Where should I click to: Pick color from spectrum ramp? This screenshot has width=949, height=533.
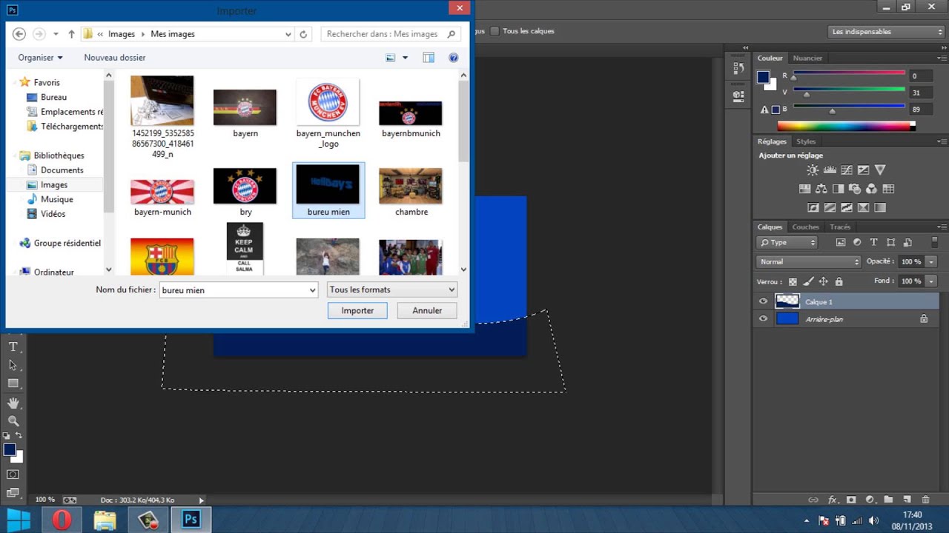pyautogui.click(x=845, y=127)
